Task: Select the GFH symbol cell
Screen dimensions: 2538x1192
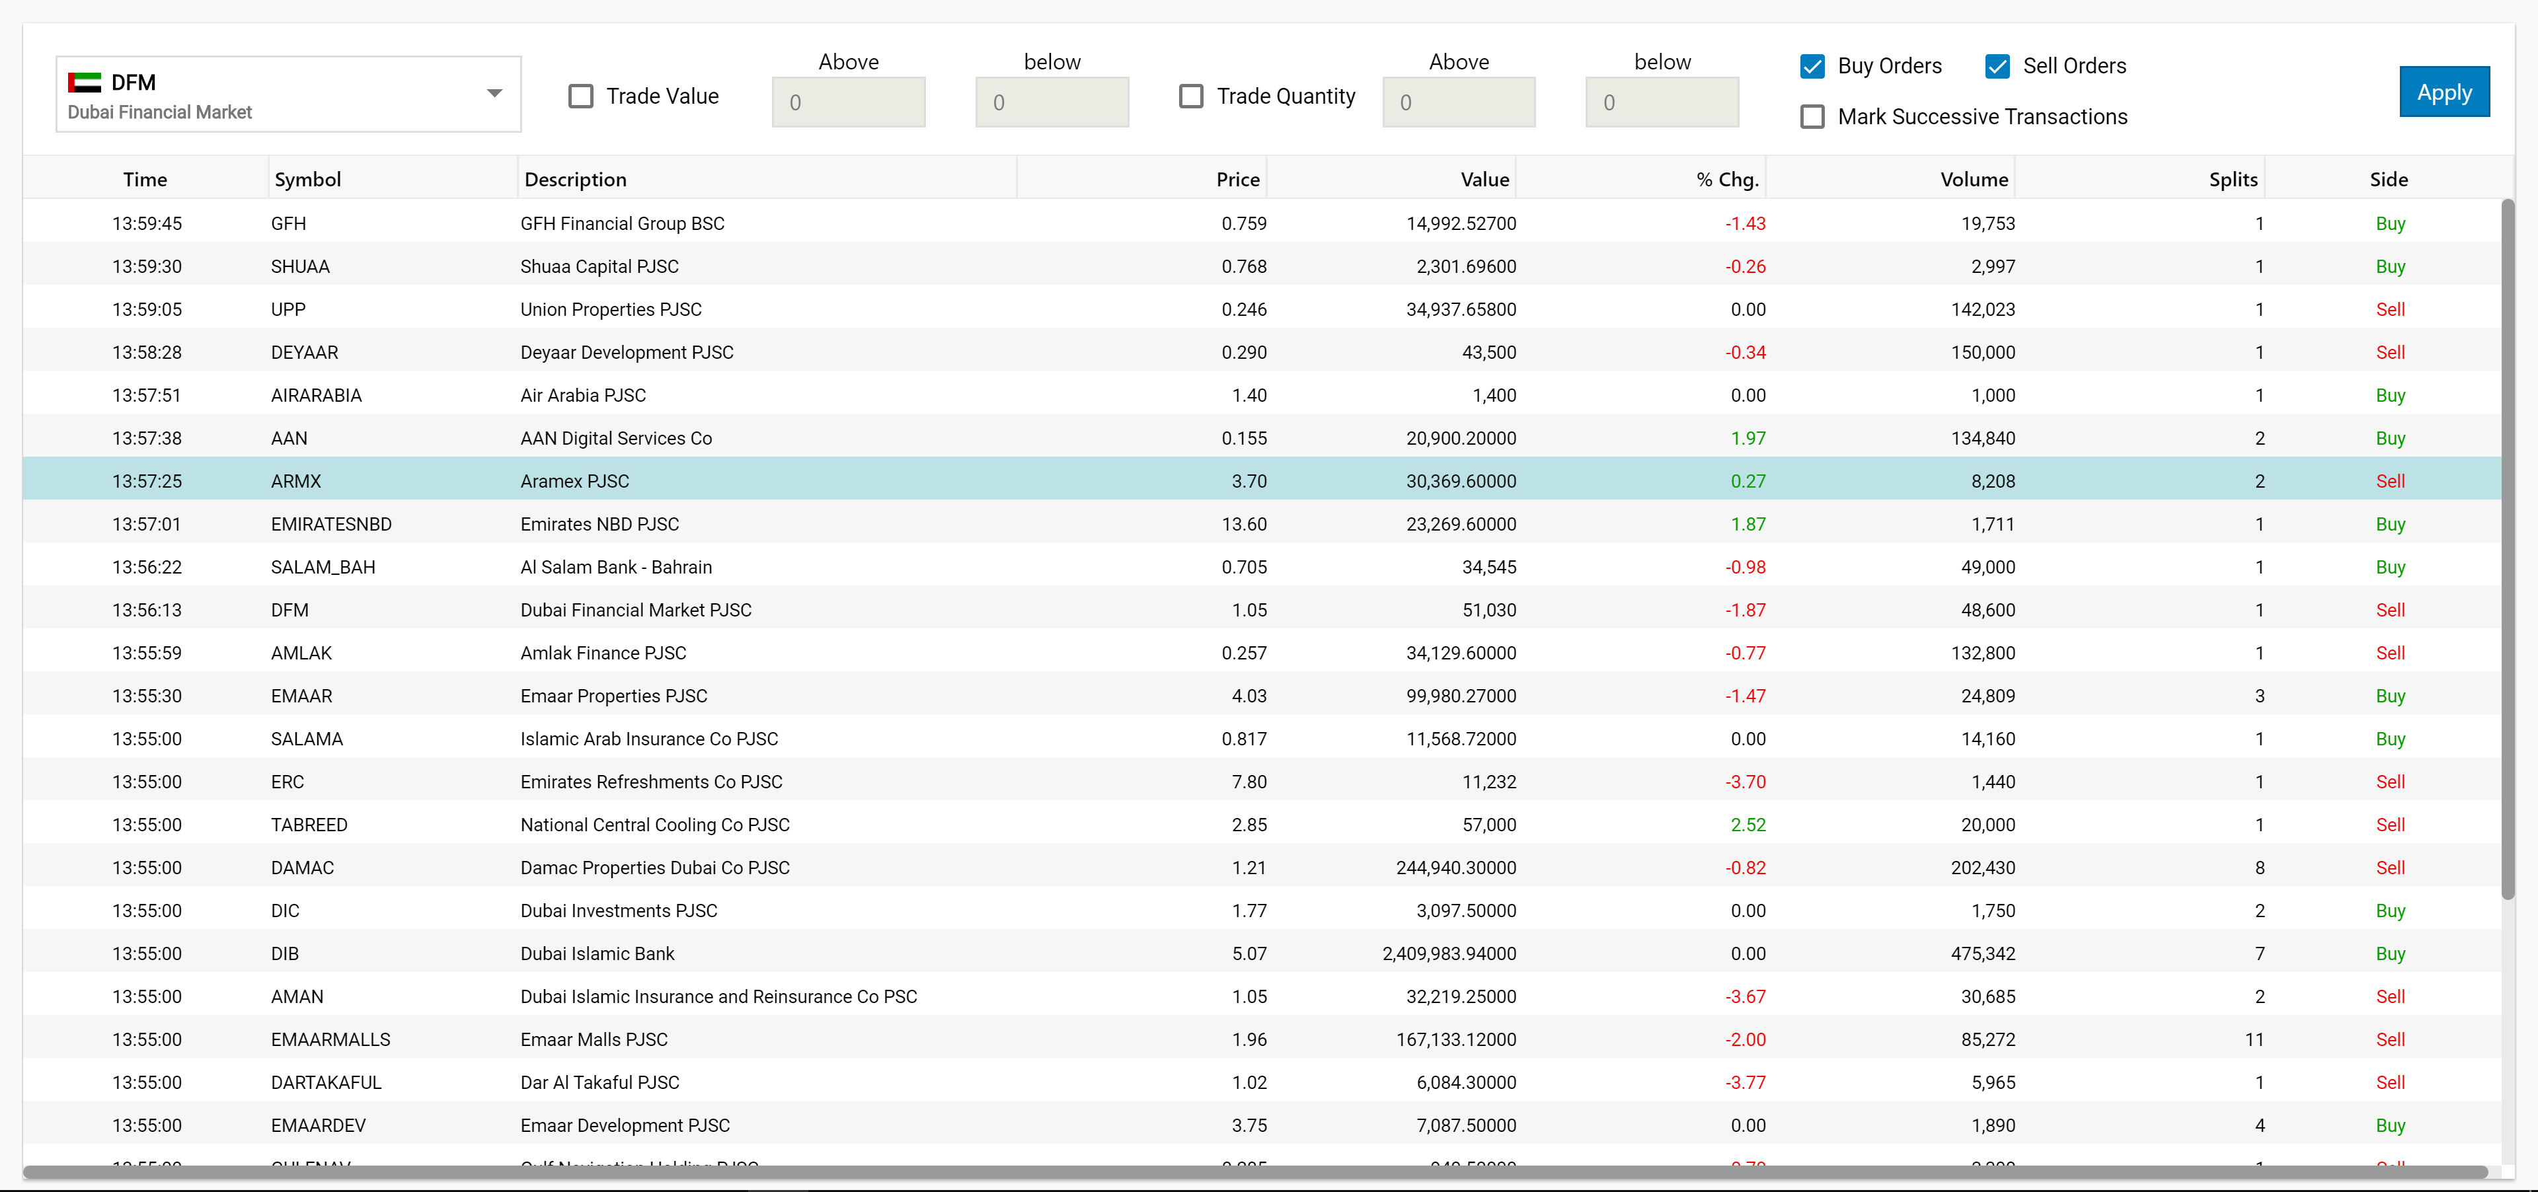Action: click(289, 223)
